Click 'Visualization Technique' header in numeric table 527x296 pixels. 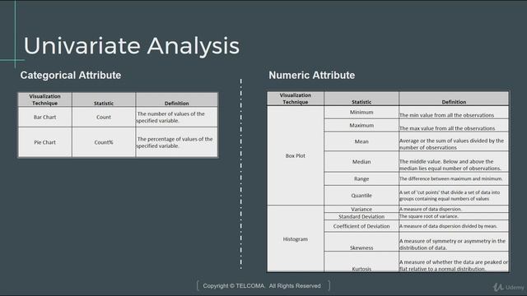coord(296,99)
